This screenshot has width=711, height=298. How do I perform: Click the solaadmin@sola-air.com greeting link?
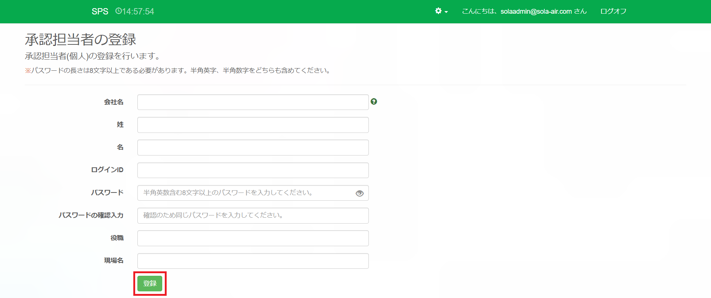coord(524,11)
